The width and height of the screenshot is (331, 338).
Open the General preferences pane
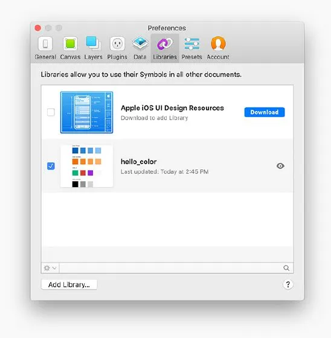[45, 48]
